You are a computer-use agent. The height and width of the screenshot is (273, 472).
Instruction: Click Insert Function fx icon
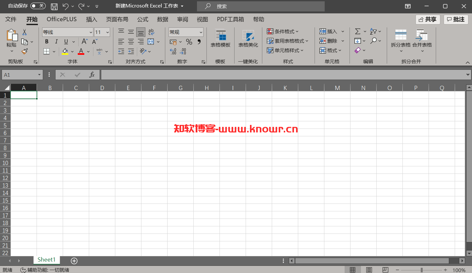point(92,75)
